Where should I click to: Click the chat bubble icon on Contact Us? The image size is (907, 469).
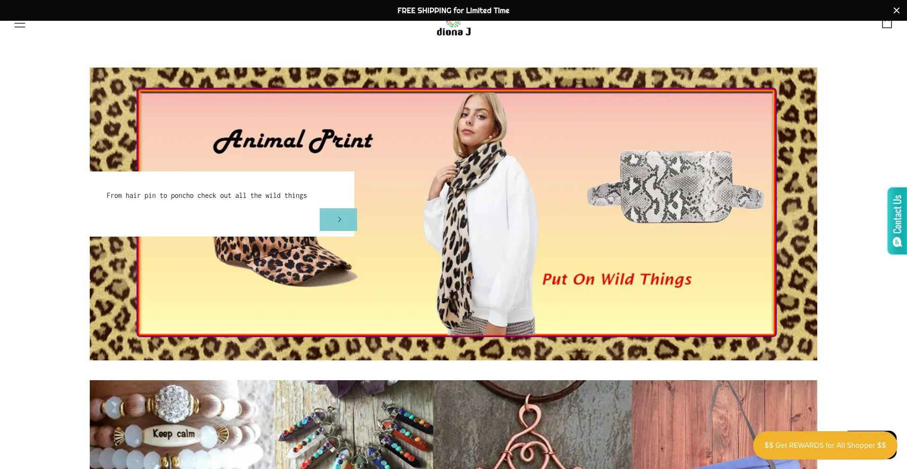pyautogui.click(x=897, y=242)
